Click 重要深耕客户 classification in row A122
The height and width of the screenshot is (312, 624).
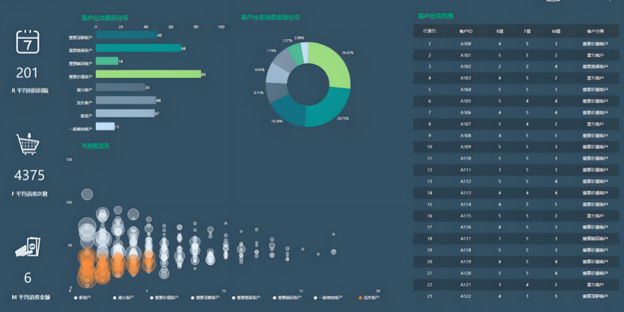click(x=595, y=296)
